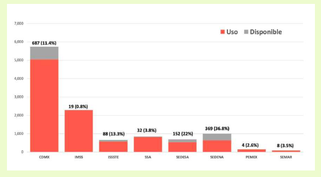Select the SEMAR category label
Viewport: 321px width, 177px height.
(x=286, y=156)
